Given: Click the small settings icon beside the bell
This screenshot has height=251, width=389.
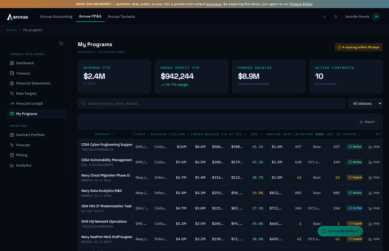Looking at the screenshot, I should (324, 17).
